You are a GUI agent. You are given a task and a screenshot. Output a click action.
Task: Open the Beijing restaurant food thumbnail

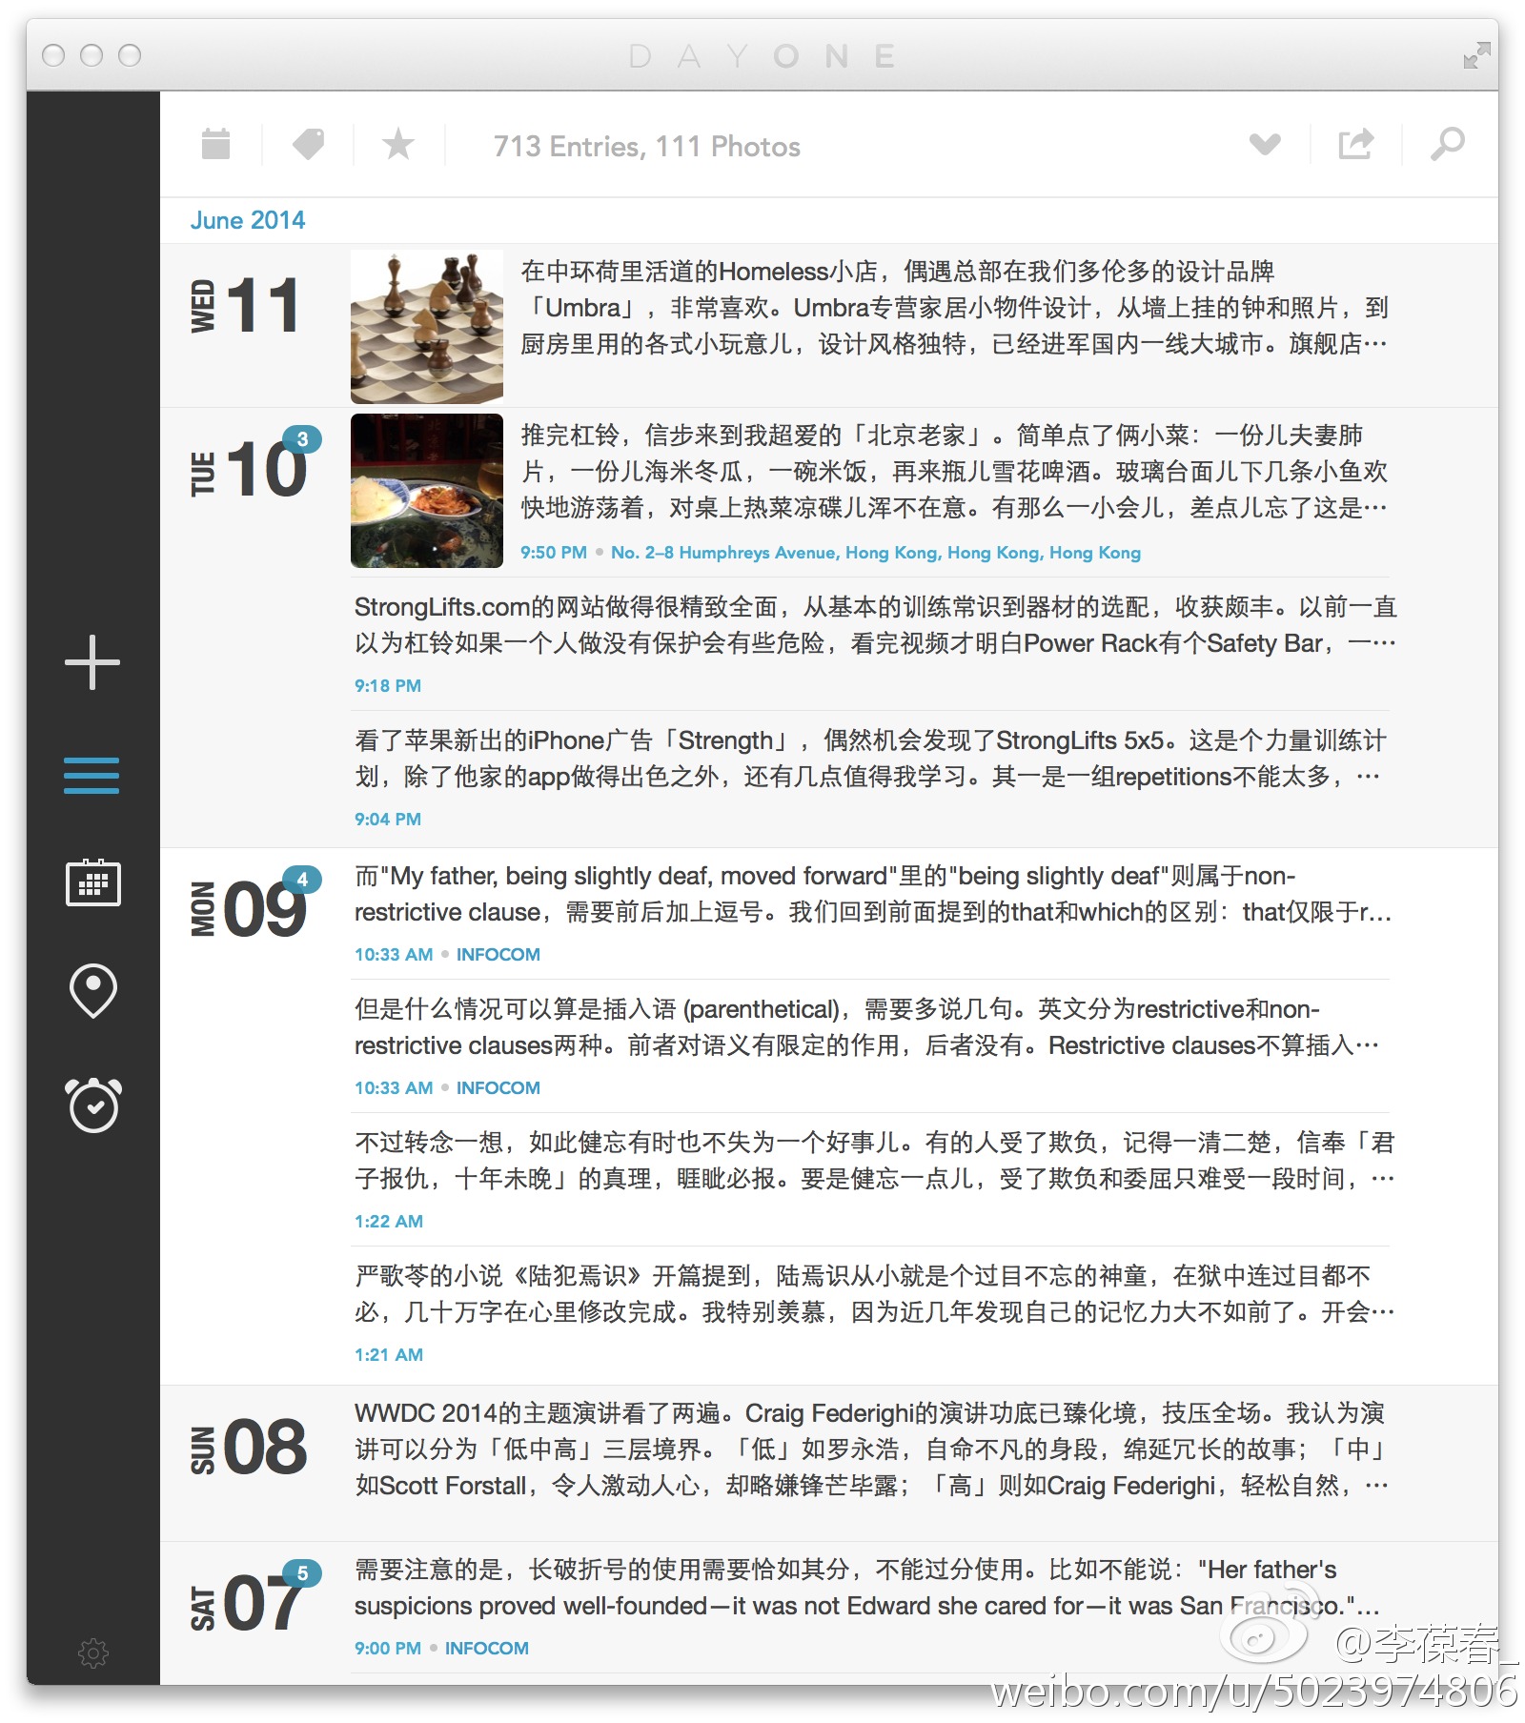coord(427,491)
